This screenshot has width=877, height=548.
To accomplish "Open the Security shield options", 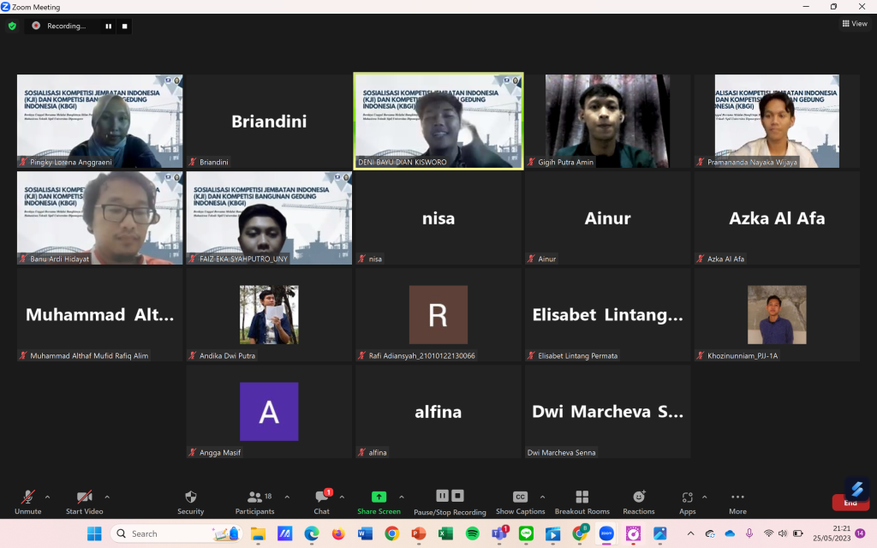I will tap(190, 501).
